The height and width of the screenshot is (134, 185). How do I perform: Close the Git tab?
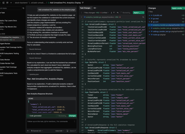click(x=97, y=8)
